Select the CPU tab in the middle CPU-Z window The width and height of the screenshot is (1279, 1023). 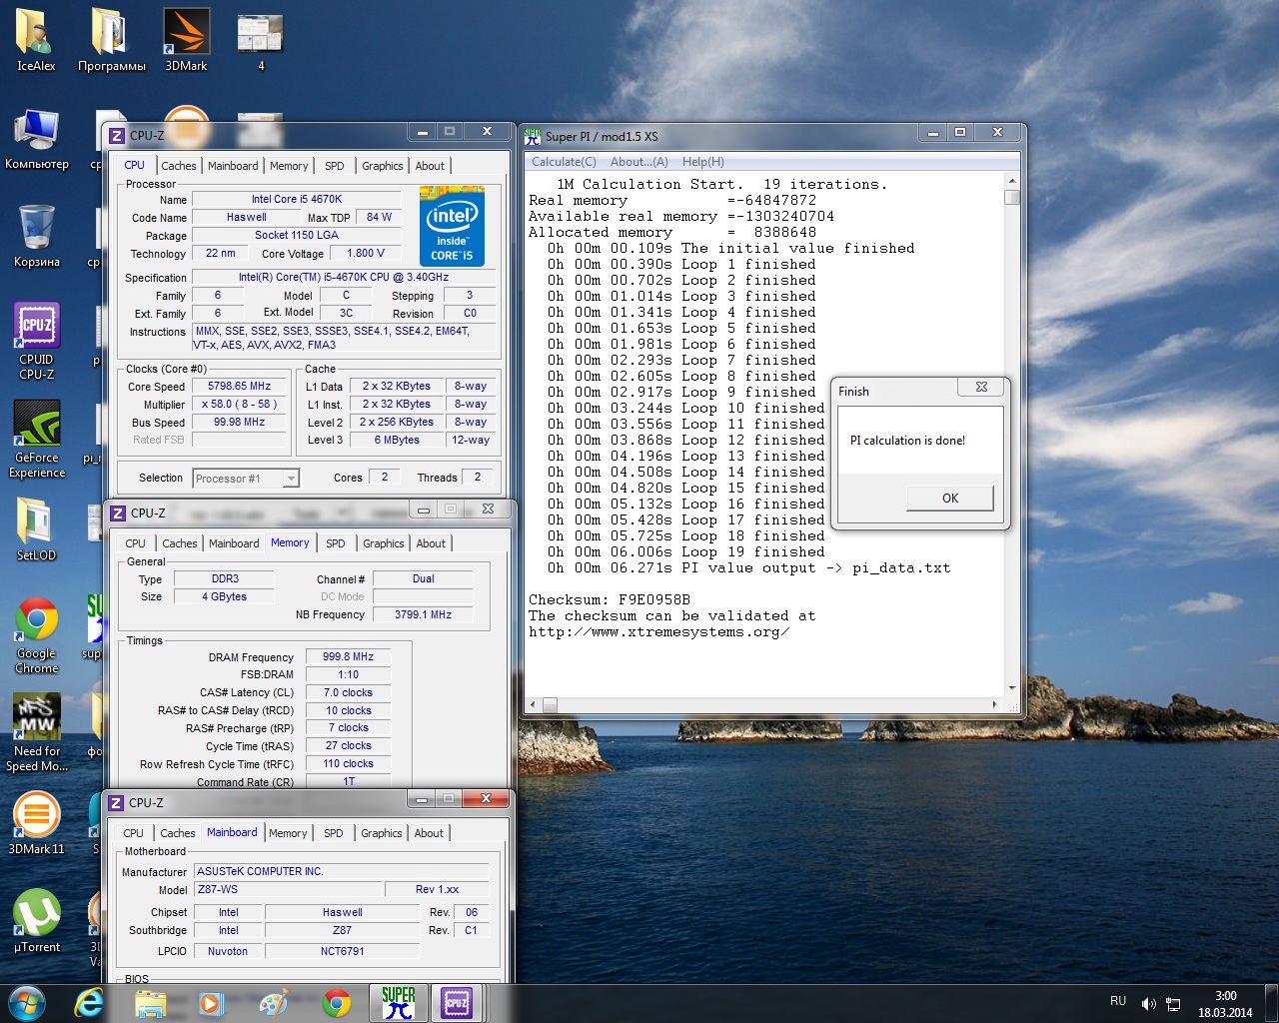(136, 543)
